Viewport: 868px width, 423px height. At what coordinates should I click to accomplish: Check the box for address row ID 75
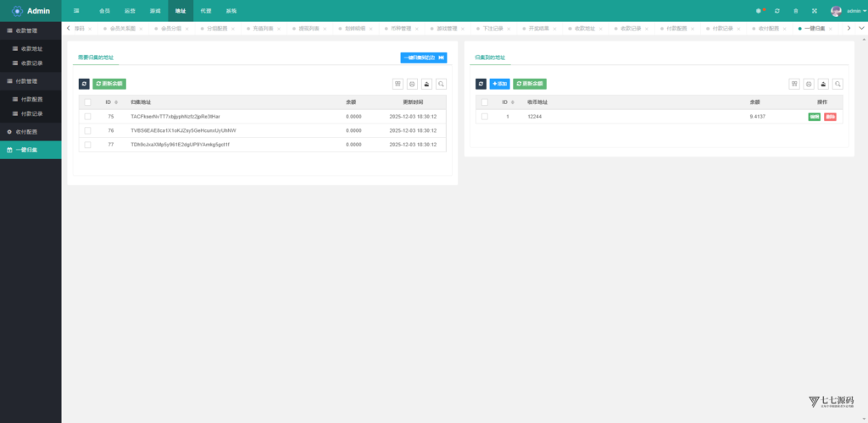(87, 116)
